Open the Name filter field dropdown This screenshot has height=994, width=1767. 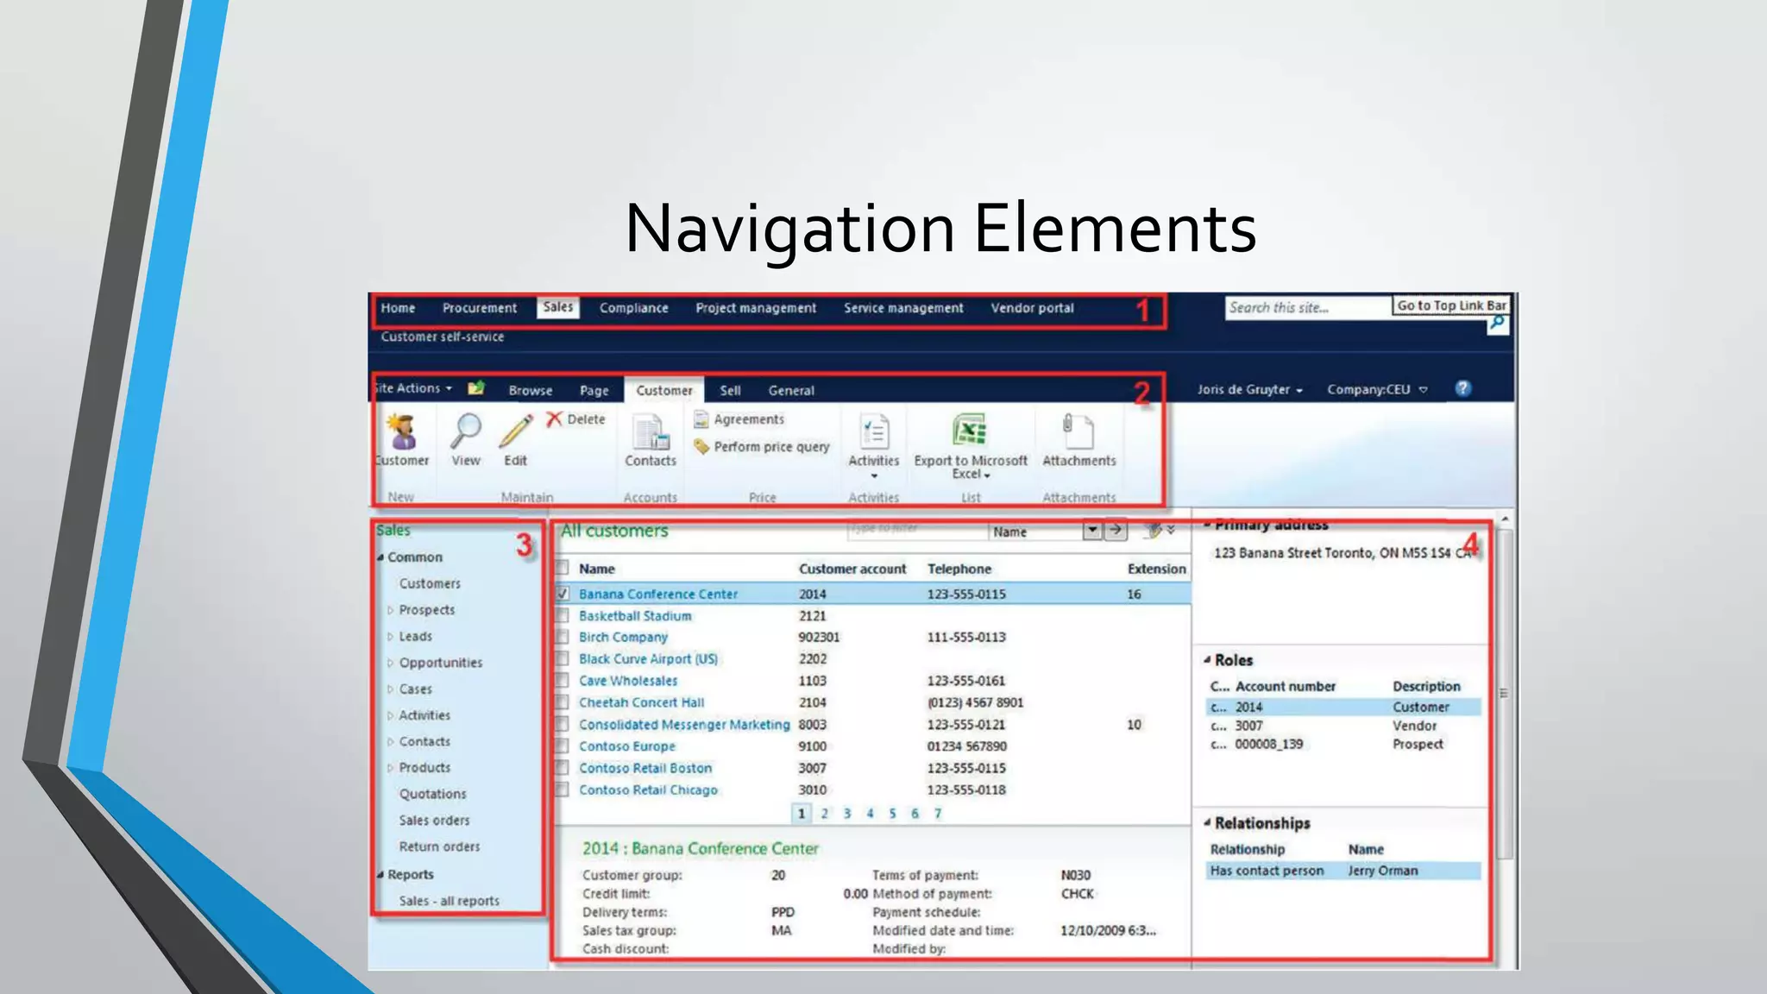coord(1092,530)
